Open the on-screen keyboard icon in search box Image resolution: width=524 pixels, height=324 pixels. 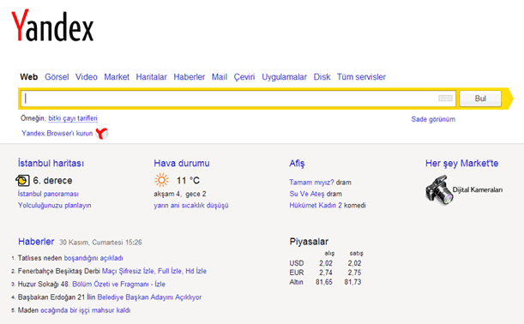point(445,99)
